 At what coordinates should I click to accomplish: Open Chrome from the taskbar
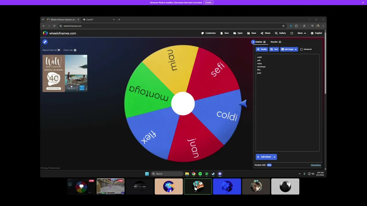point(194,174)
